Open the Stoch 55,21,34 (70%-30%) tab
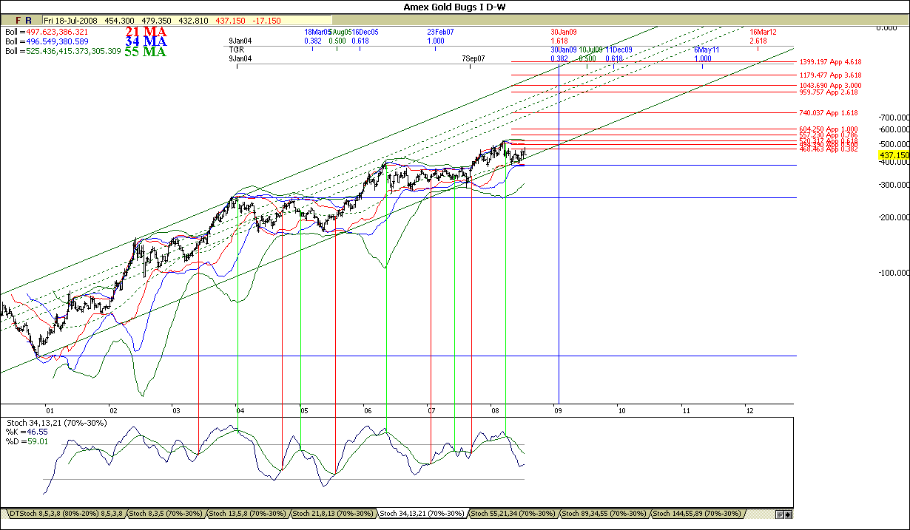This screenshot has height=530, width=910. tap(513, 513)
